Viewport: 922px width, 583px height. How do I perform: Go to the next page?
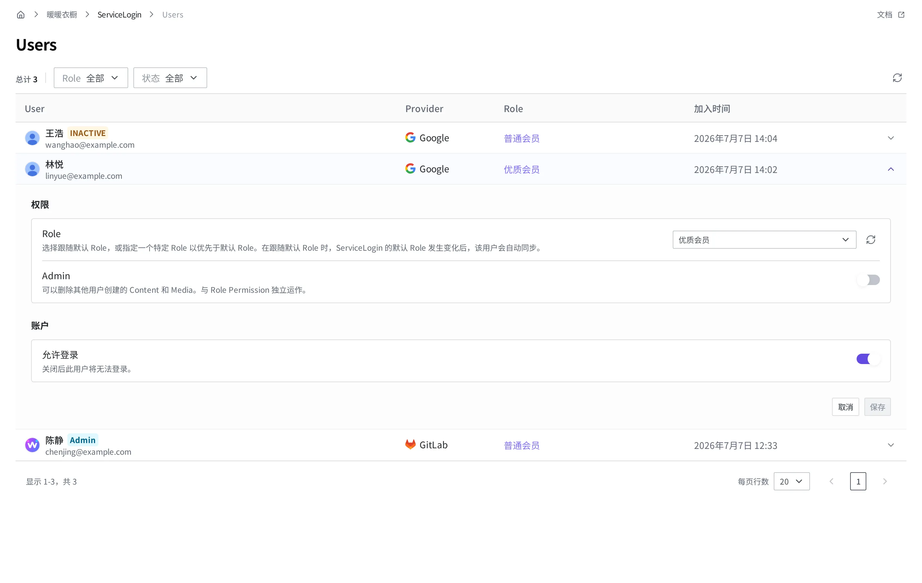885,481
